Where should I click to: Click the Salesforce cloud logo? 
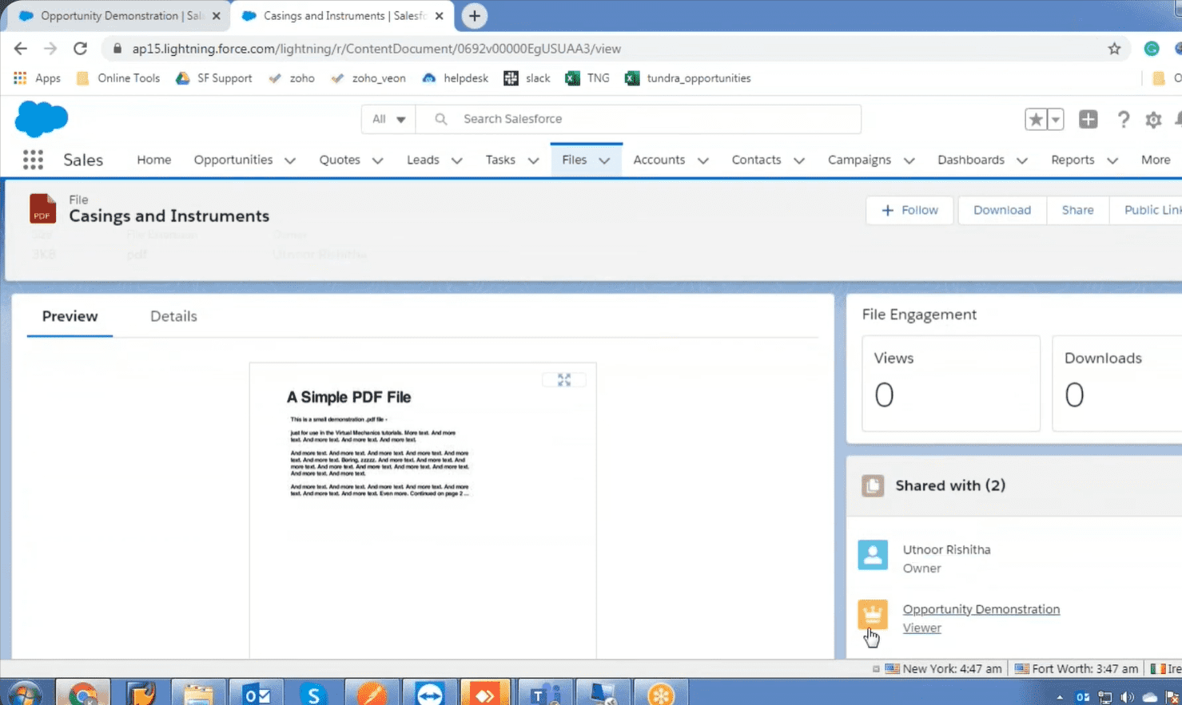coord(42,119)
